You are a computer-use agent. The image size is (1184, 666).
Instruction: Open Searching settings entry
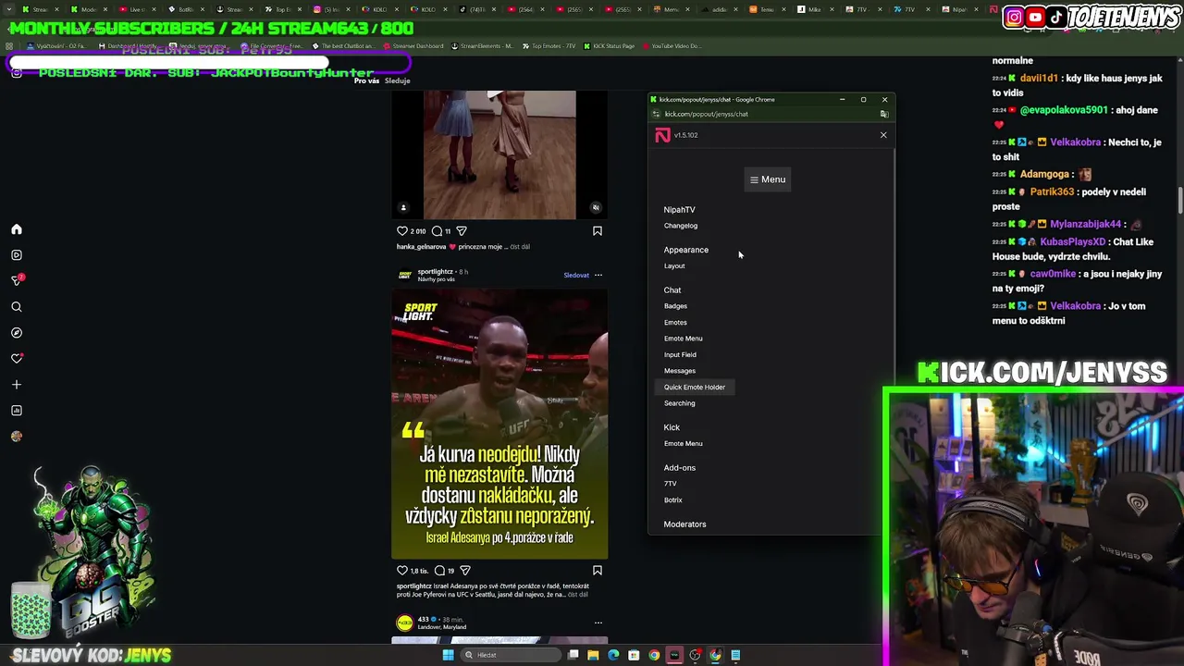[x=679, y=403]
